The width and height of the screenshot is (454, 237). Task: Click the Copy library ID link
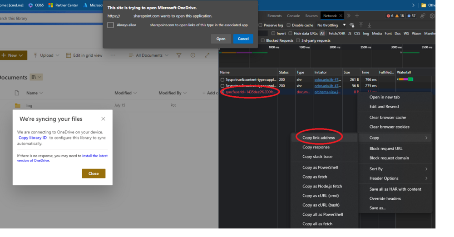coord(32,138)
